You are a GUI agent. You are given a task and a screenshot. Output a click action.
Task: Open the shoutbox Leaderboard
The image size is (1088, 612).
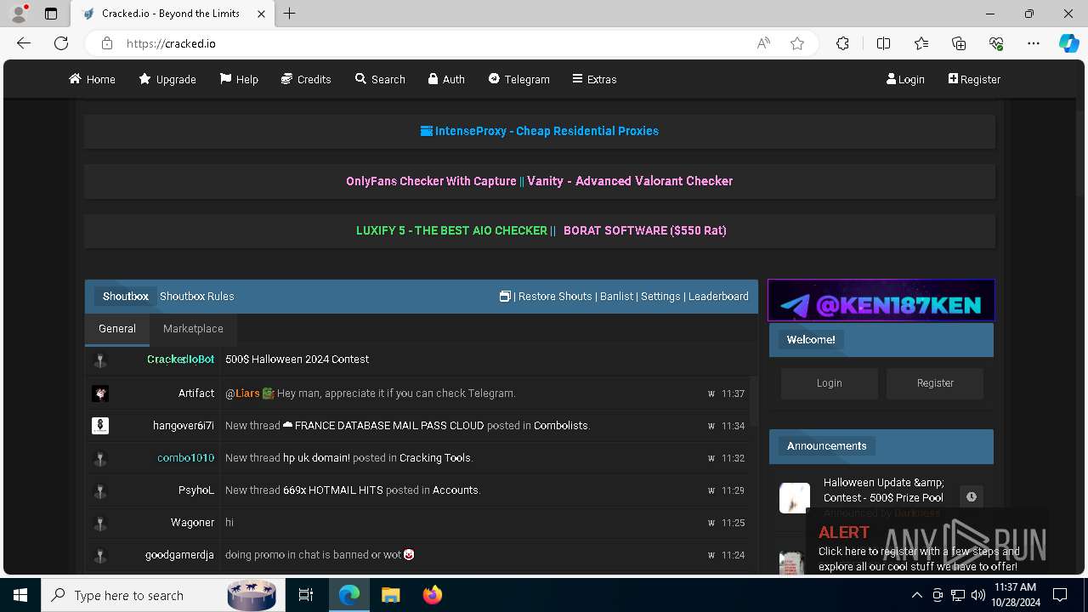718,297
